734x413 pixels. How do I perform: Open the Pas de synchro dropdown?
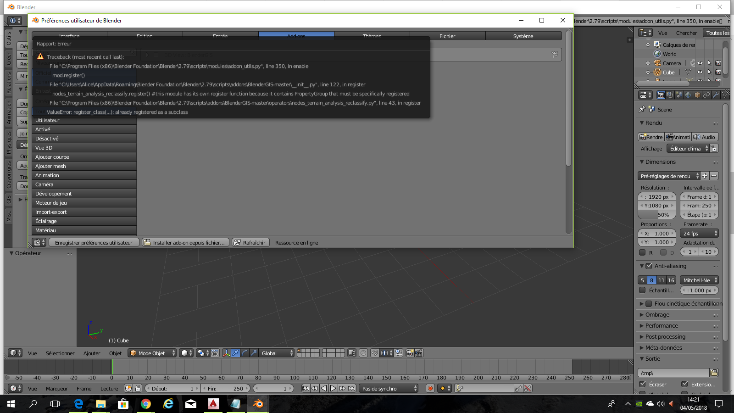(x=389, y=388)
